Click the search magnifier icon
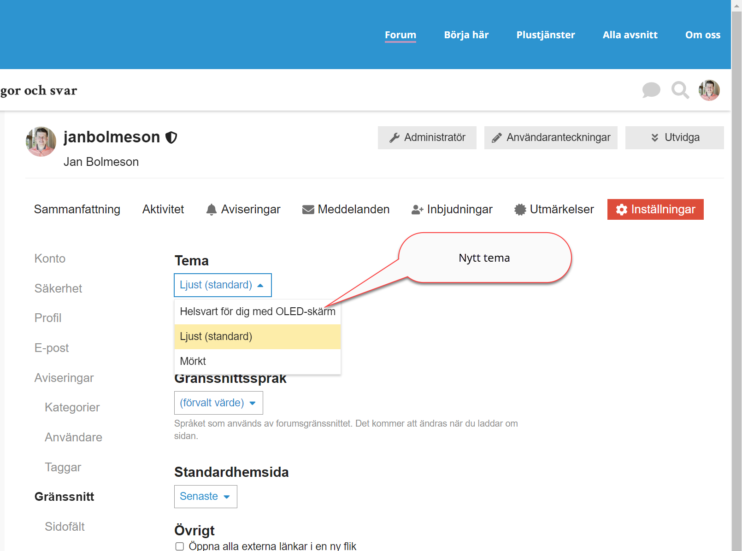This screenshot has height=551, width=742. 680,90
